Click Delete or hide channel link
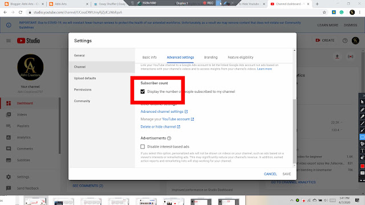Viewport: 365px width, 205px height. click(160, 127)
